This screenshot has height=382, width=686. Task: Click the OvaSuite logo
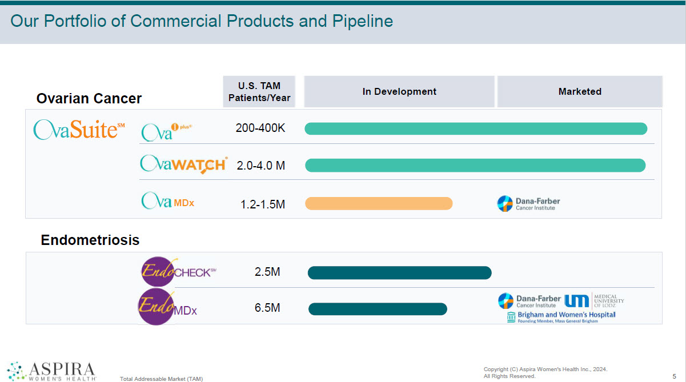tap(79, 129)
